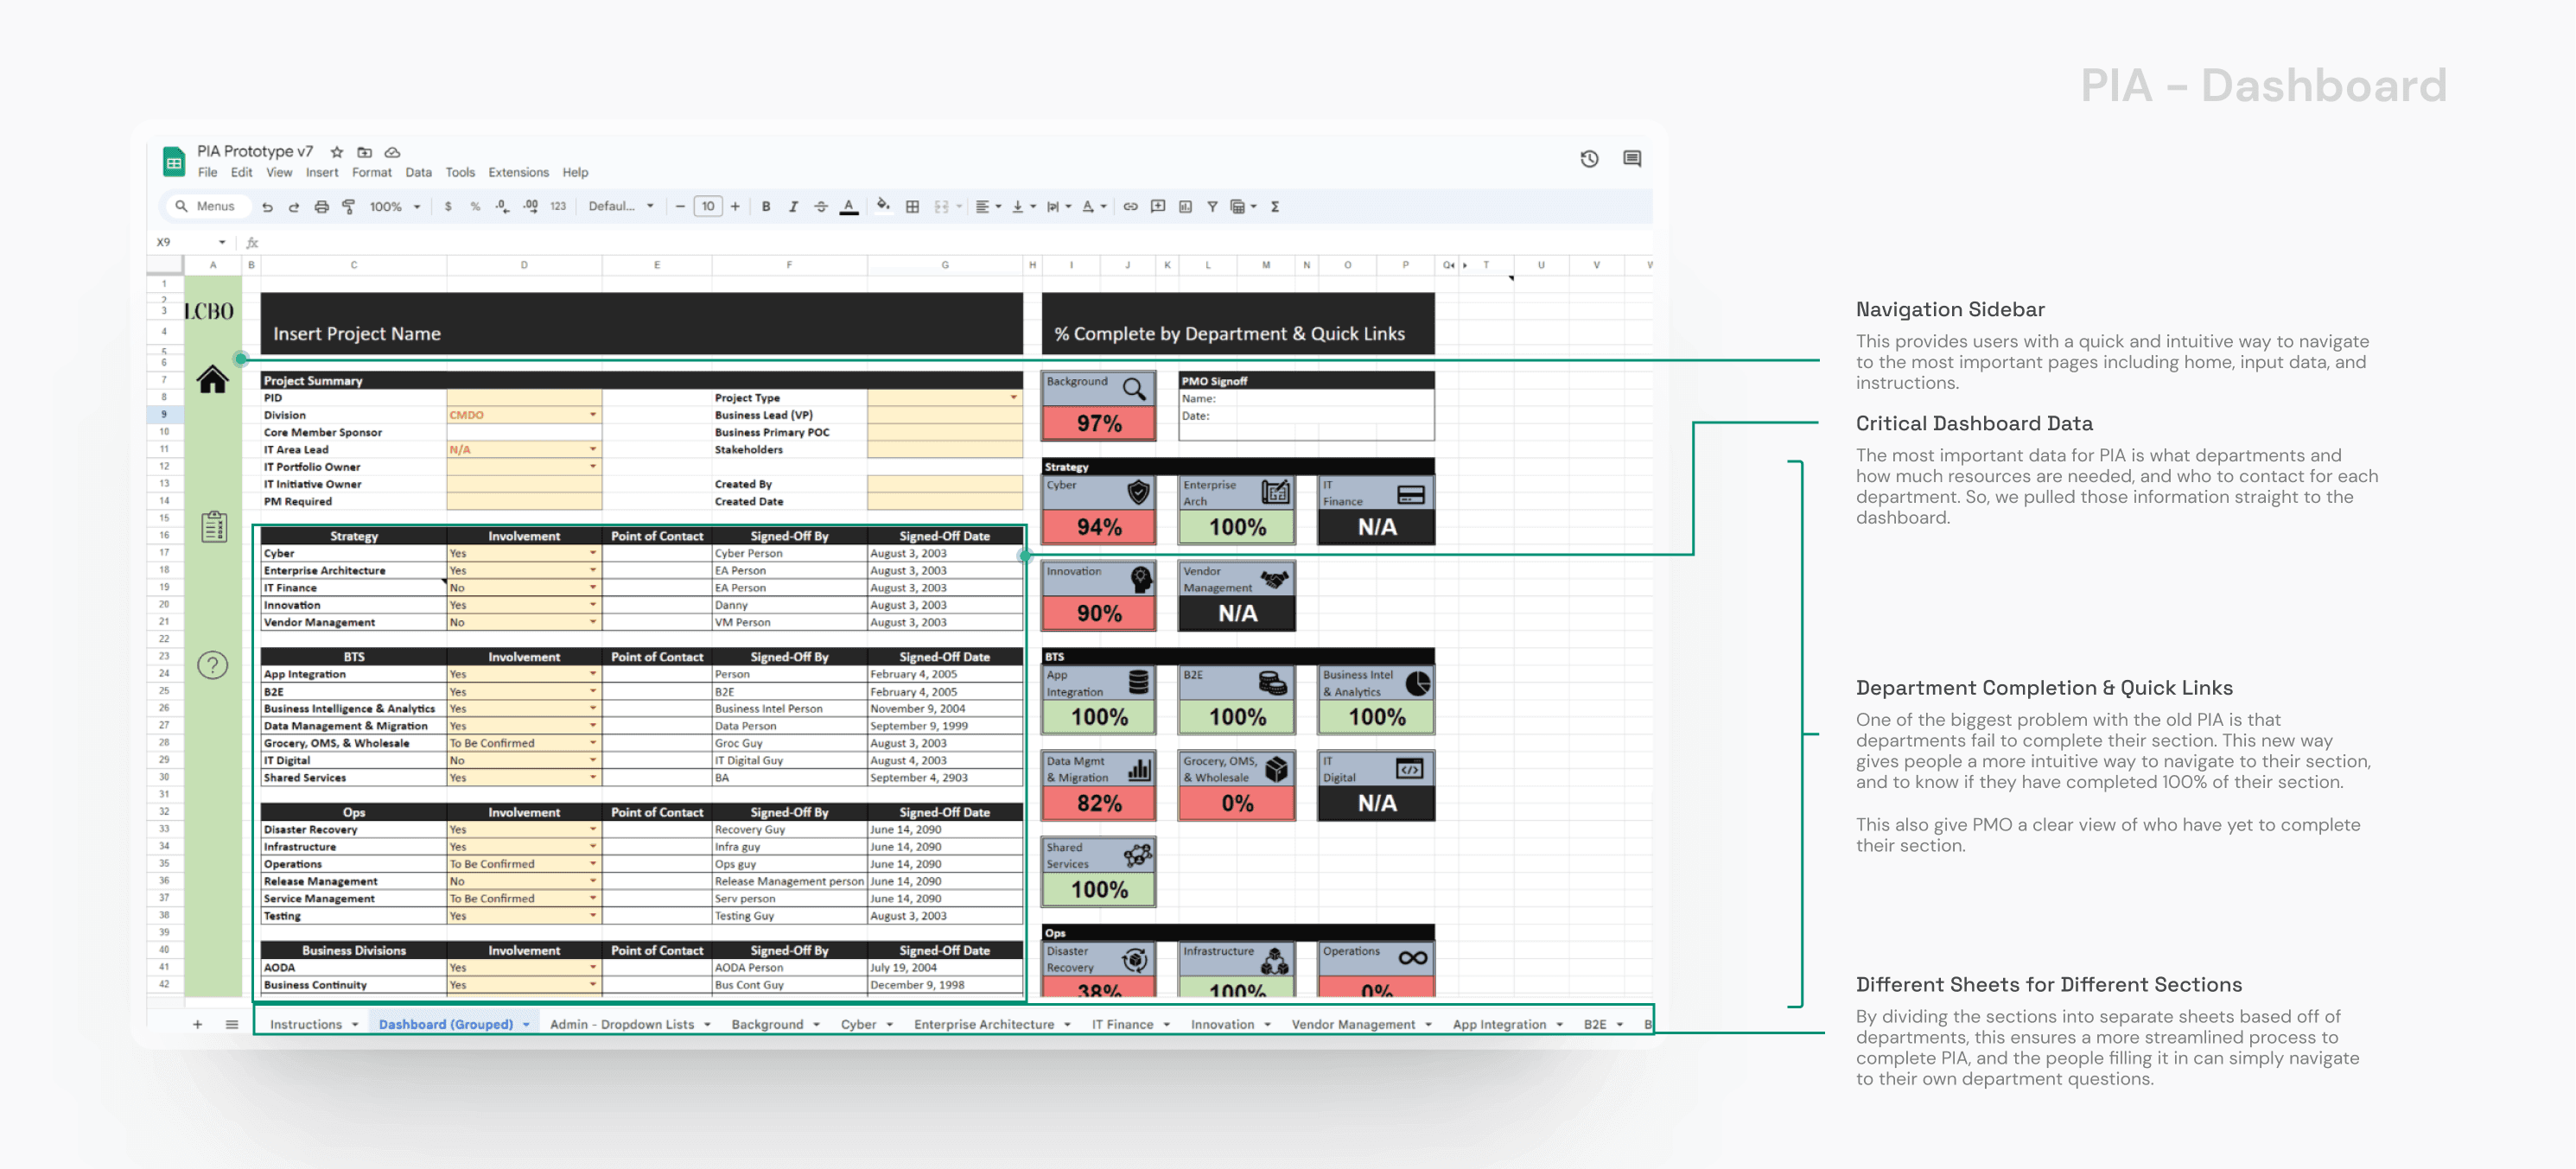Viewport: 2576px width, 1169px height.
Task: Click the Undo arrow icon
Action: [x=267, y=207]
